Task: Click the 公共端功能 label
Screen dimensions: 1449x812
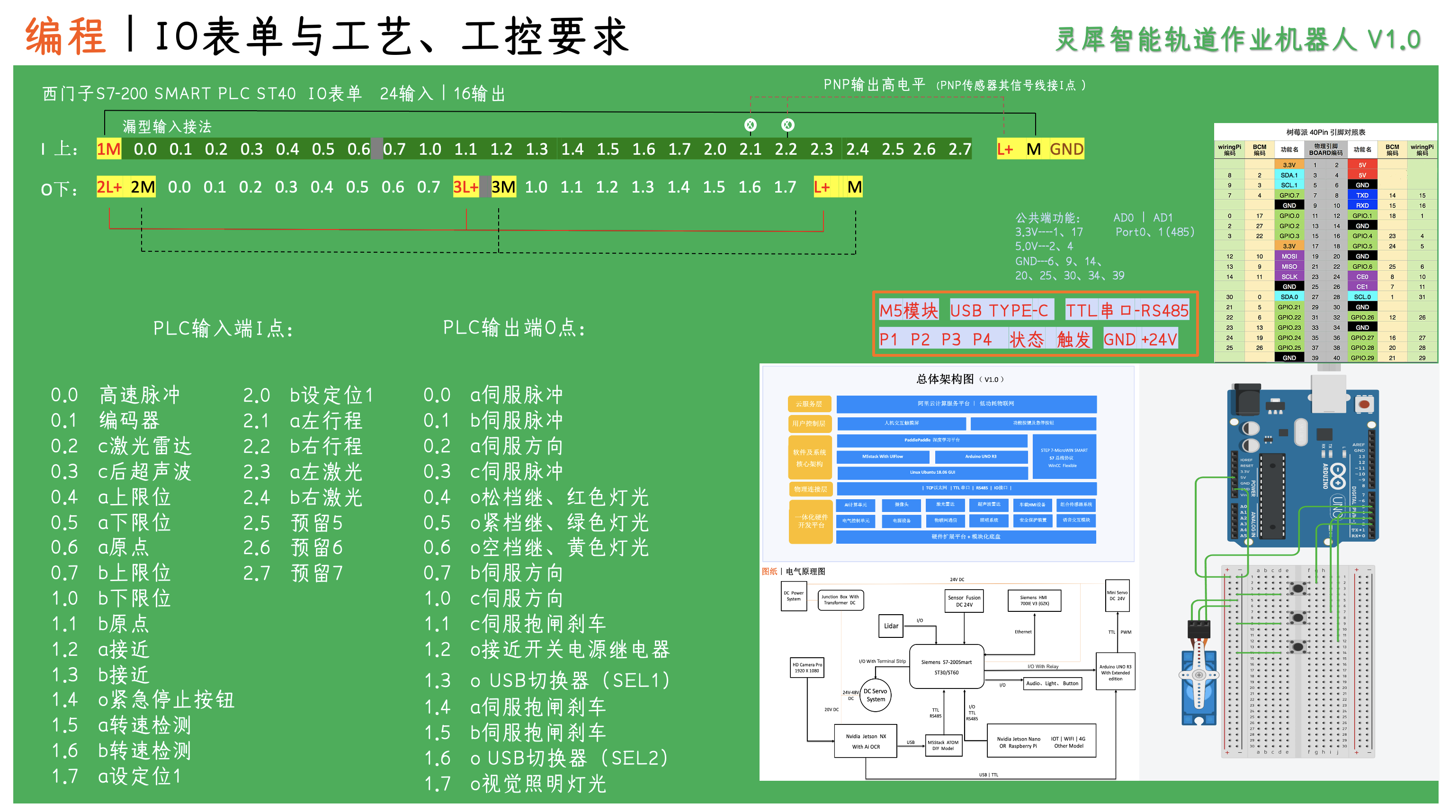Action: (x=1047, y=218)
